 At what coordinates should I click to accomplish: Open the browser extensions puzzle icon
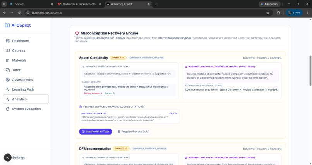[278, 13]
